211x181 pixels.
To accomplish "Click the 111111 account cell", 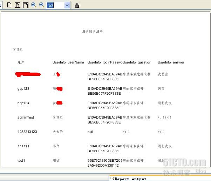I will tap(23, 146).
